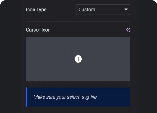Screen dimensions: 157x113
Task: Click the sparkle stars icon beside Cursor Icon
Action: pos(128,30)
